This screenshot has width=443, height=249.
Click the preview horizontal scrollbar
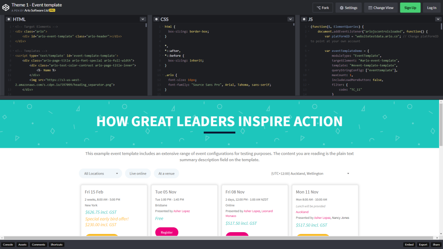216,238
